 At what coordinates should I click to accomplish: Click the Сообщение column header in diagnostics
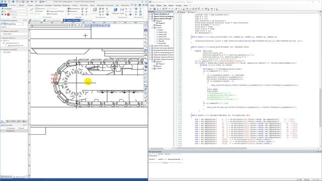[11, 128]
